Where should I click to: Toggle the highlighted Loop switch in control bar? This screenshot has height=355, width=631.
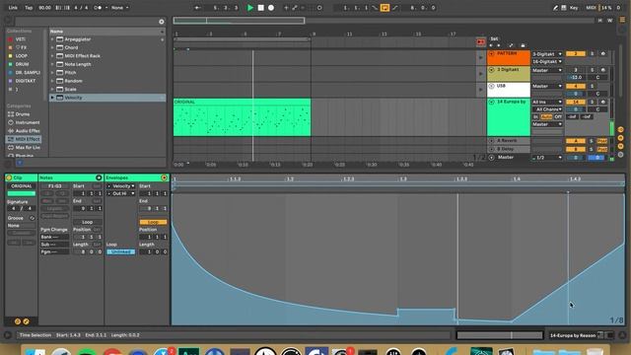coord(385,8)
